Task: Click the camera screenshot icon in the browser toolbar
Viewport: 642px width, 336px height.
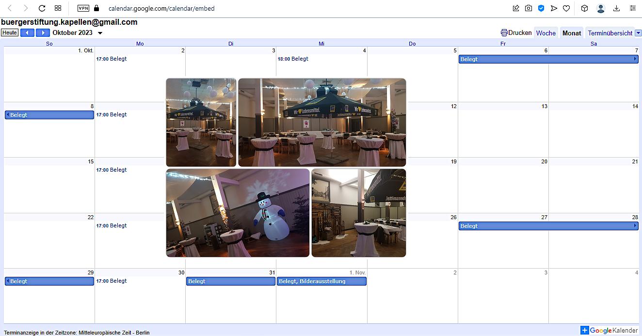Action: pyautogui.click(x=528, y=8)
